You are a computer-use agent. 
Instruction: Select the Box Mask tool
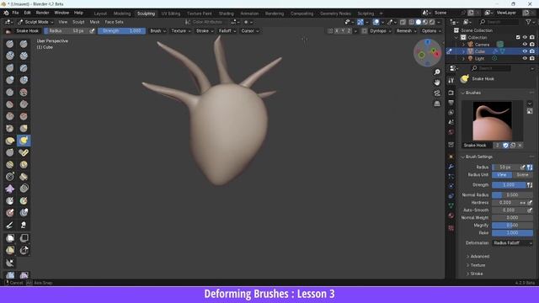10,238
